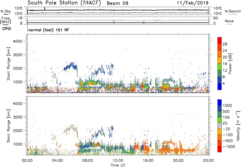Click the "60" Nave axis tick label
This screenshot has height=167, width=241.
tap(215, 18)
